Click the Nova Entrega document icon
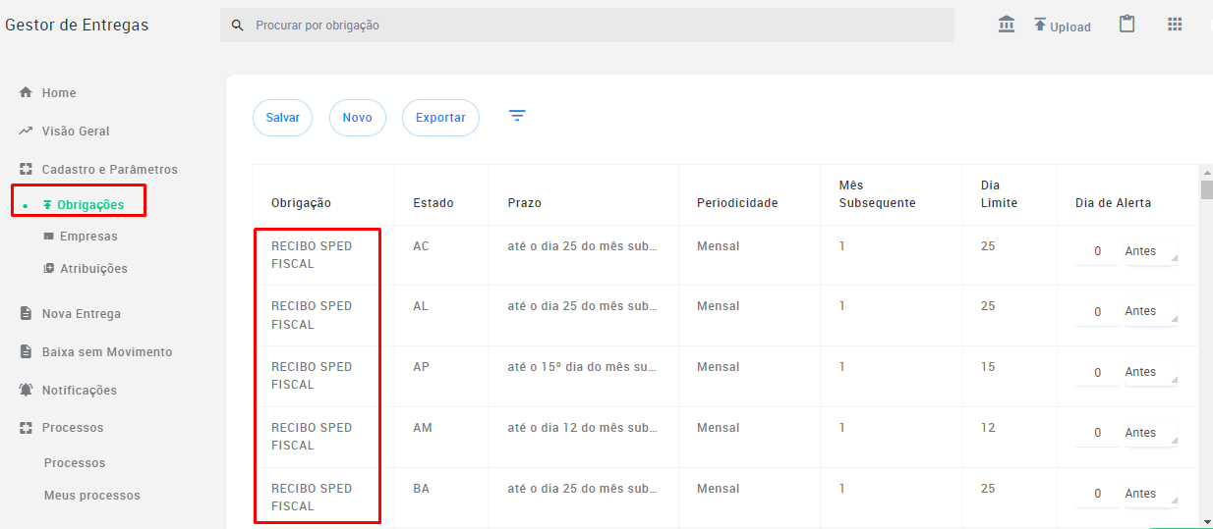 27,314
